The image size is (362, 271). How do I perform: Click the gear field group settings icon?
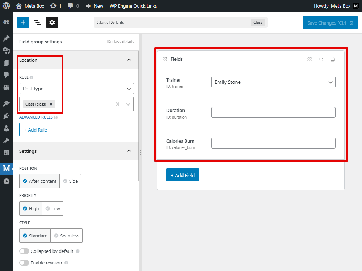point(52,22)
